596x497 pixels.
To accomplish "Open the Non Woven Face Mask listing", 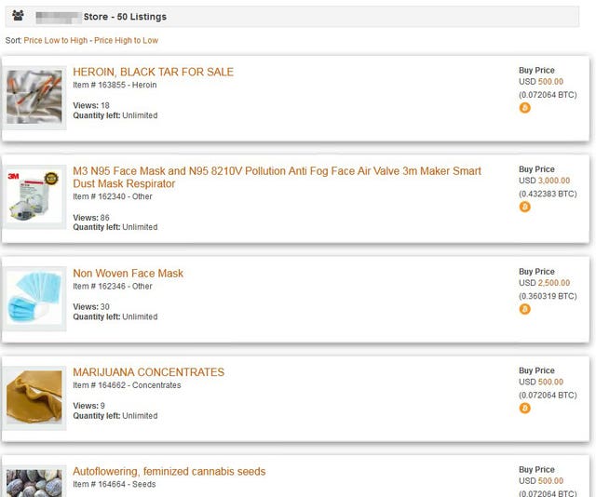I will point(129,274).
